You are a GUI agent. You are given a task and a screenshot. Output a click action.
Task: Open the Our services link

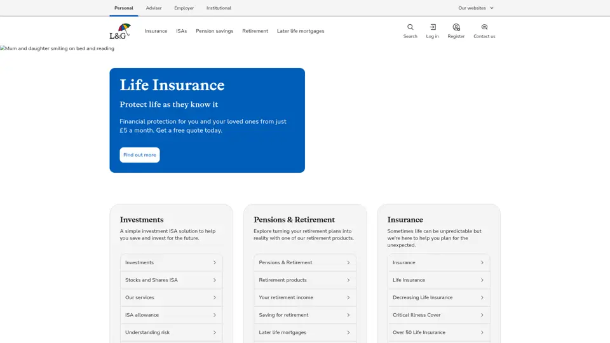[171, 297]
